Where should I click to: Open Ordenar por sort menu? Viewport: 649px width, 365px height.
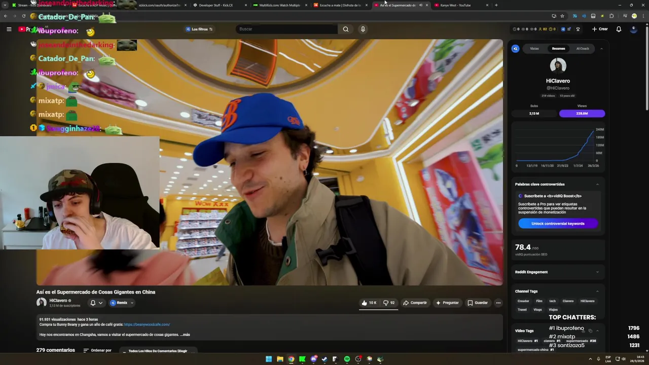coord(97,350)
